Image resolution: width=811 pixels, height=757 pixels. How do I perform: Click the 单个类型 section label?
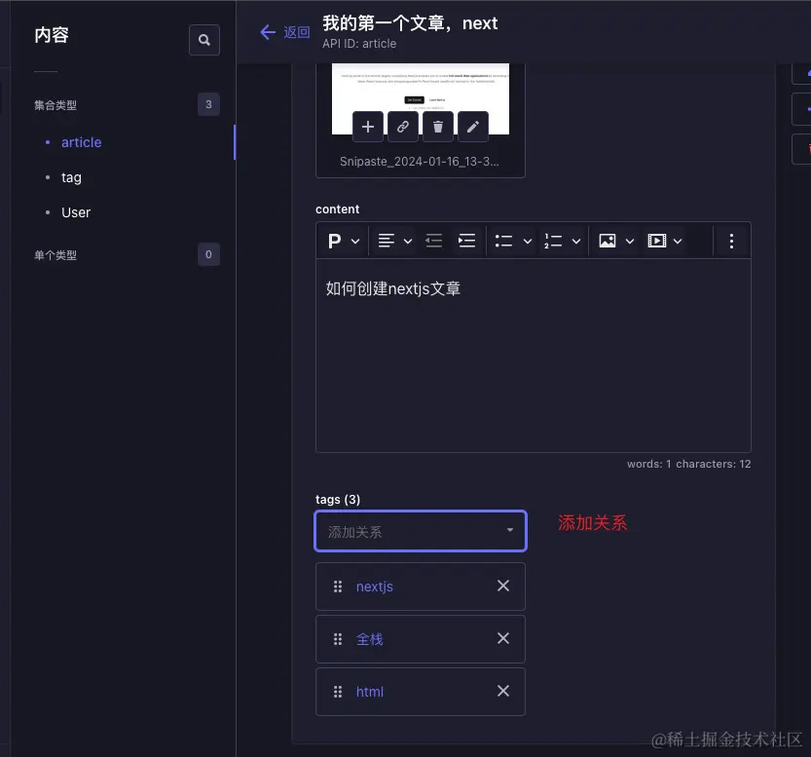tap(55, 255)
